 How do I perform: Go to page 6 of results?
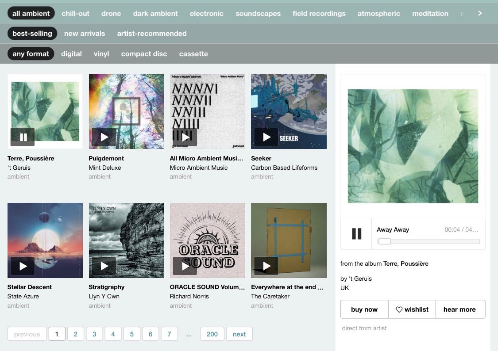coord(151,334)
